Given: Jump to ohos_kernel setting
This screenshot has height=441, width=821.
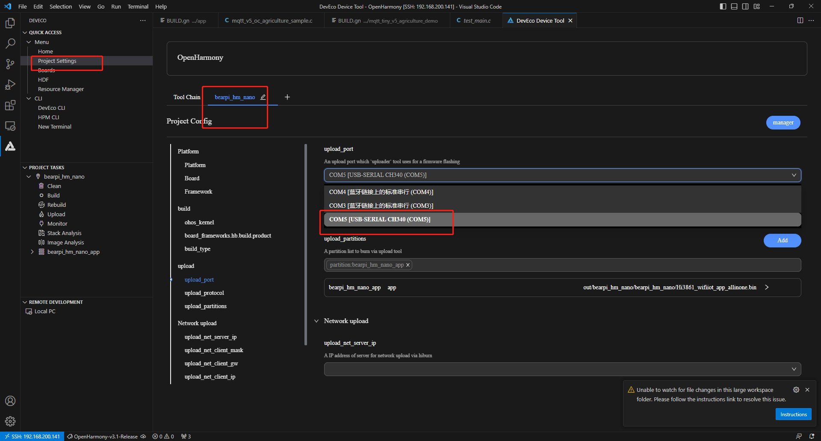Looking at the screenshot, I should [199, 222].
